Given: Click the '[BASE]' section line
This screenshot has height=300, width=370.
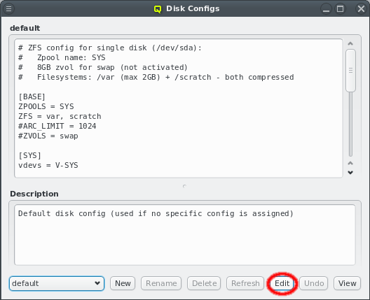Looking at the screenshot, I should (32, 97).
